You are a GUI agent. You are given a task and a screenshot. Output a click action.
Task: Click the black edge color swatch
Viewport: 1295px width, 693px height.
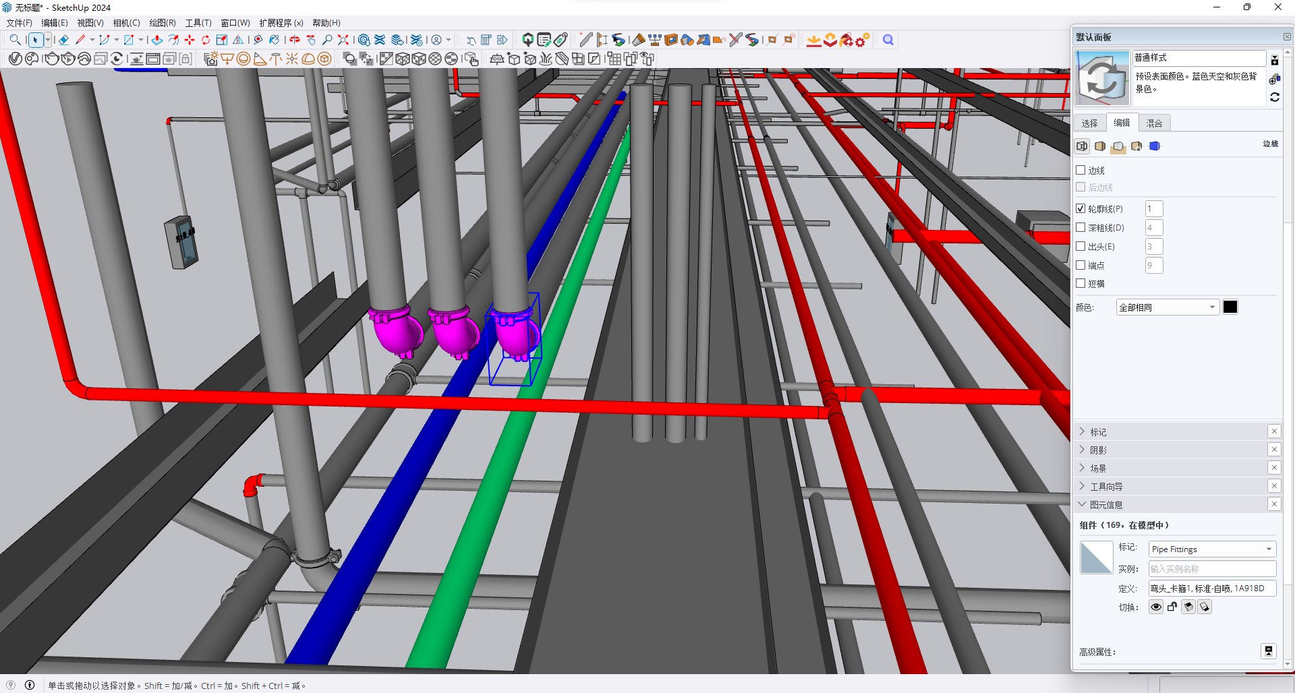pyautogui.click(x=1230, y=307)
